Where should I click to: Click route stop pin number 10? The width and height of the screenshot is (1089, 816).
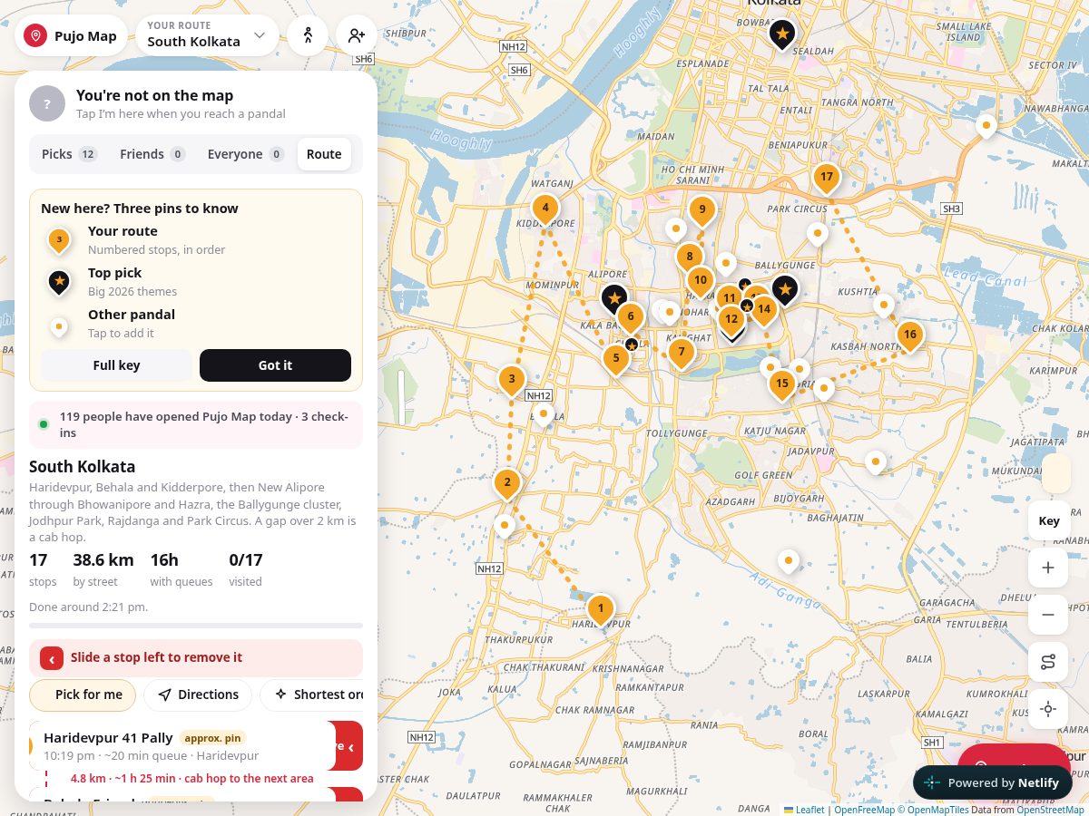(x=700, y=283)
